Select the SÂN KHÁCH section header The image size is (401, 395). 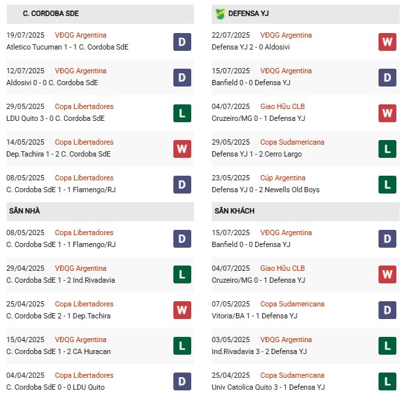coord(234,211)
